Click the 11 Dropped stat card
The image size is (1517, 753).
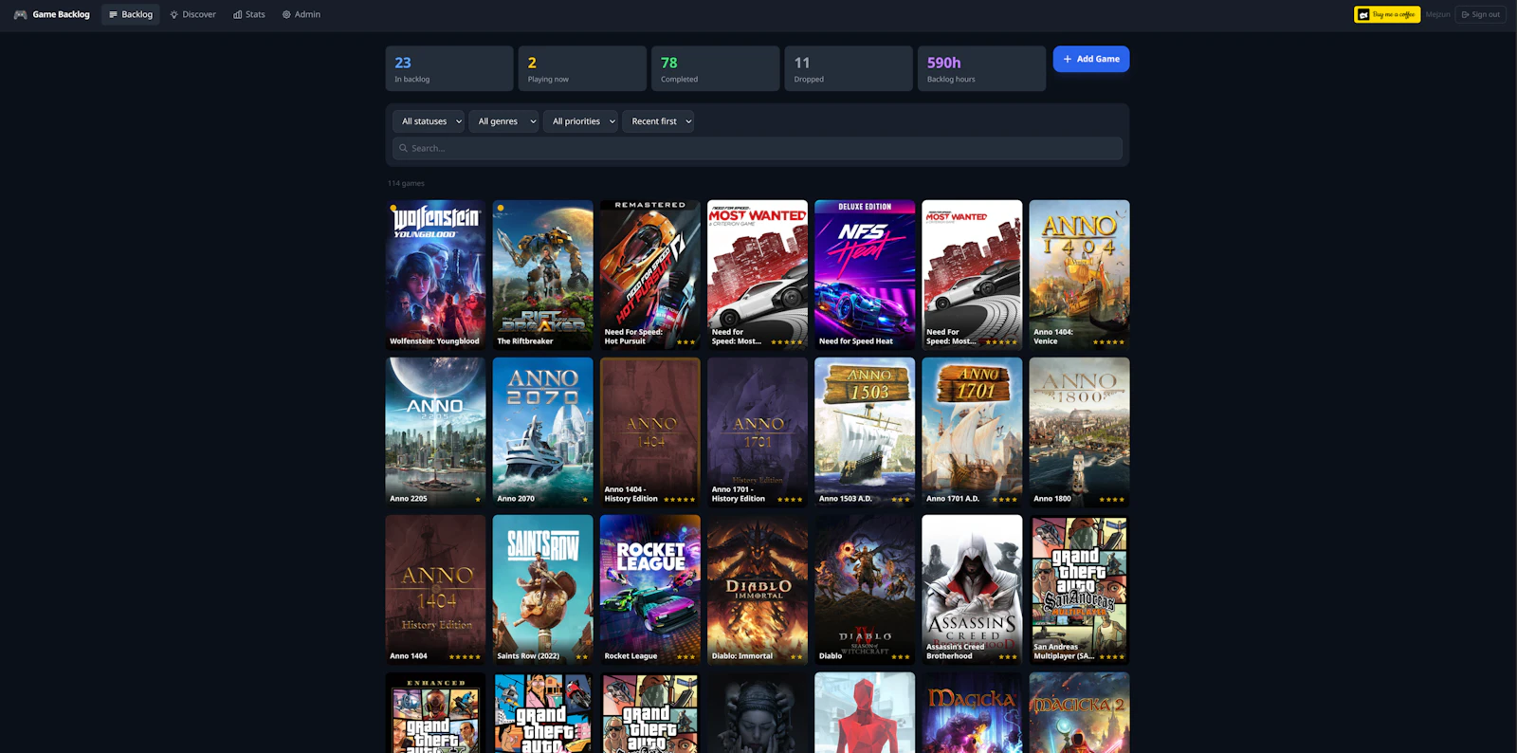pos(849,68)
